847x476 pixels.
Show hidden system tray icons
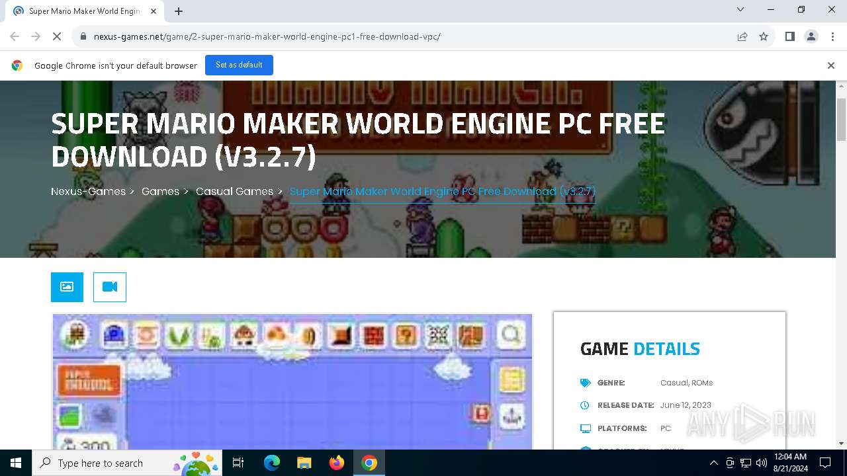(713, 463)
